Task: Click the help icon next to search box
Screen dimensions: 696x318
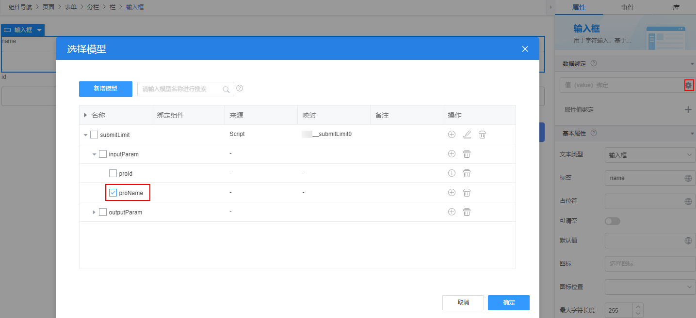Action: (240, 89)
